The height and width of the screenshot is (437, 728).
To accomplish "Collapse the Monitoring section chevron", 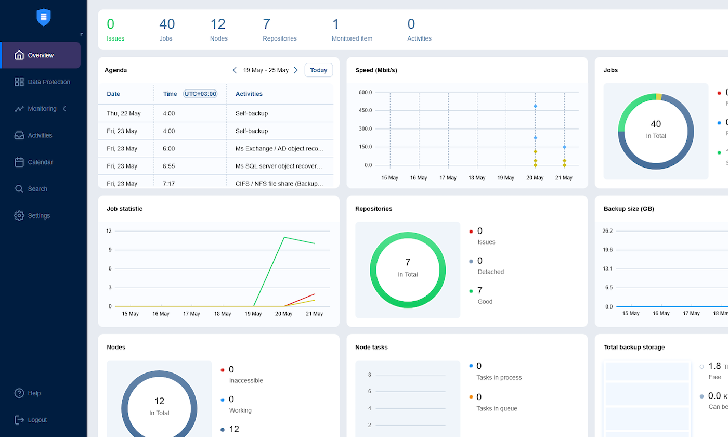I will coord(64,109).
